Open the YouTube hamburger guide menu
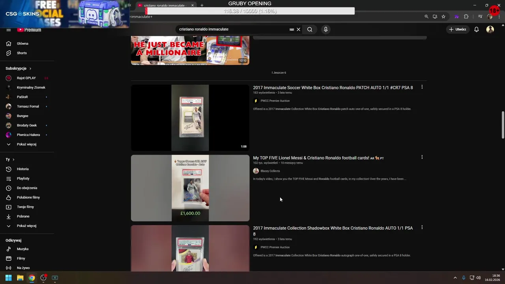 click(8, 30)
